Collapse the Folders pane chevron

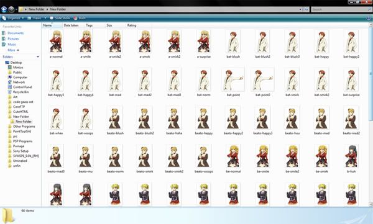click(38, 56)
